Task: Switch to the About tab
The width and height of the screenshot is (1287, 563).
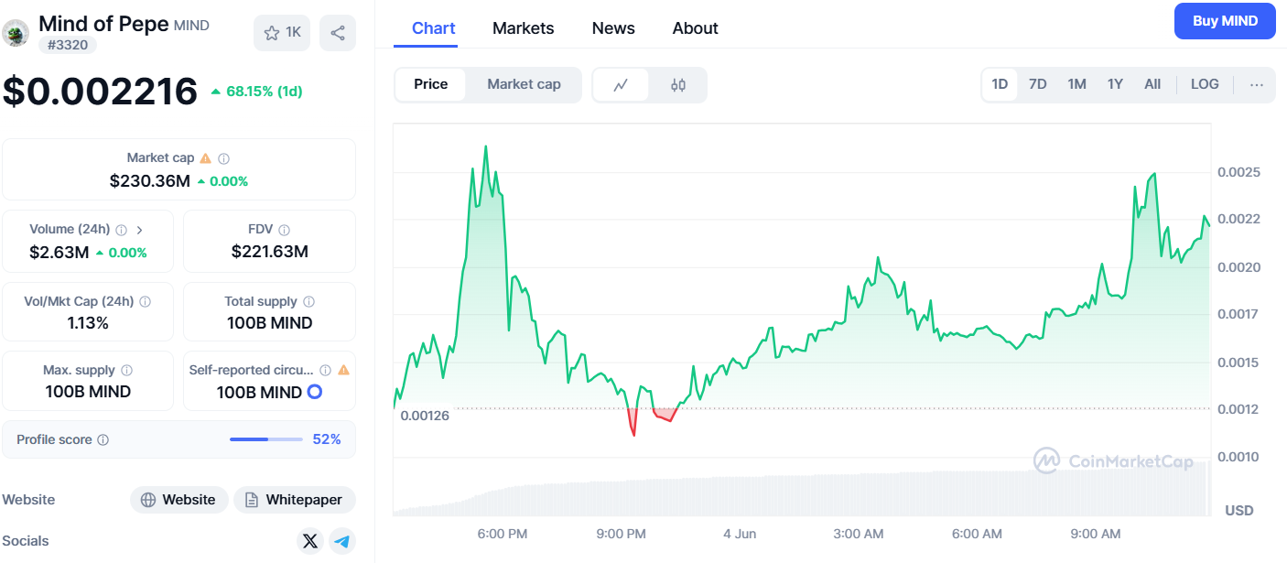Action: click(x=696, y=28)
